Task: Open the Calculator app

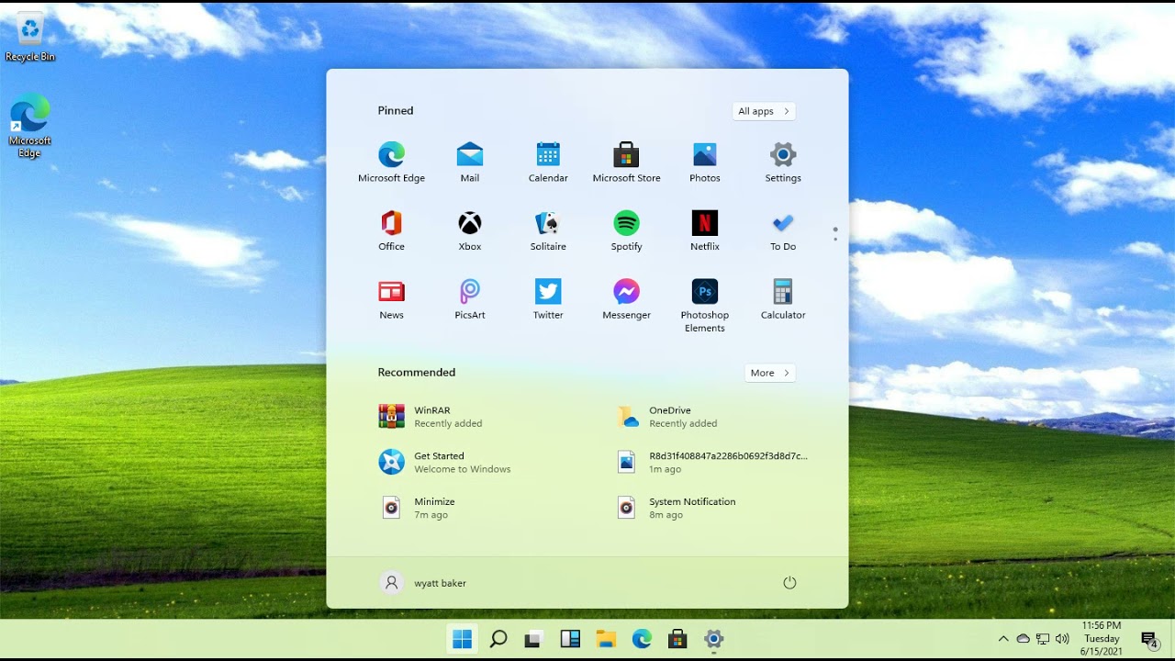Action: (x=783, y=299)
